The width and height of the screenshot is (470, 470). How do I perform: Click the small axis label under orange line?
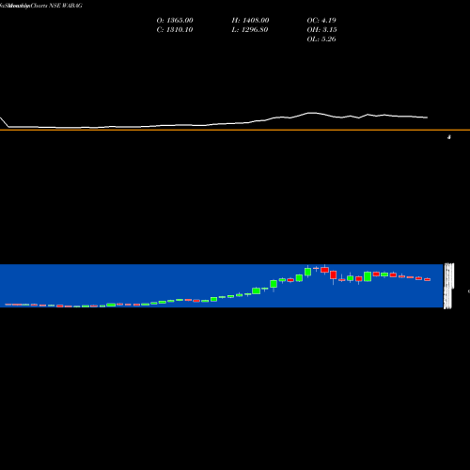[449, 137]
